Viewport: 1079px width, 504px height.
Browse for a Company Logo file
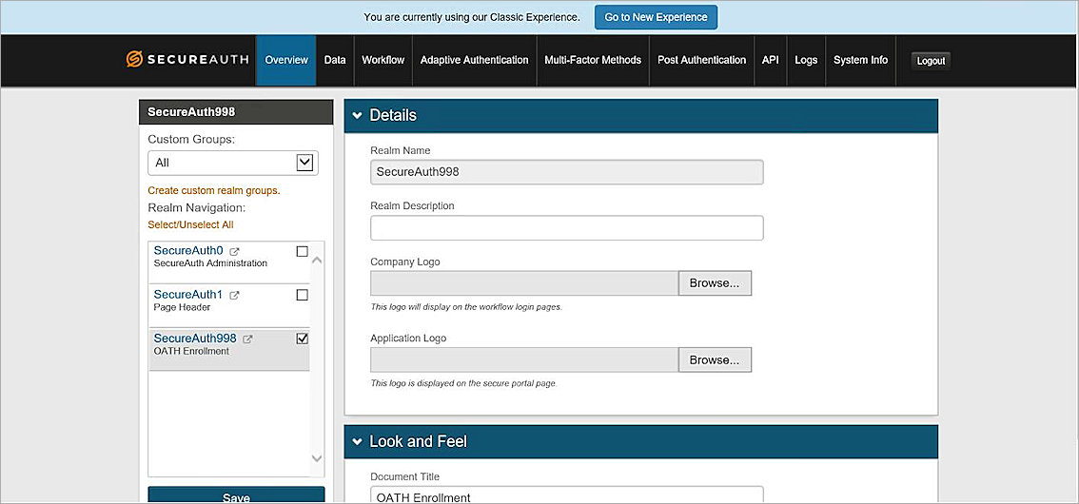(x=715, y=283)
